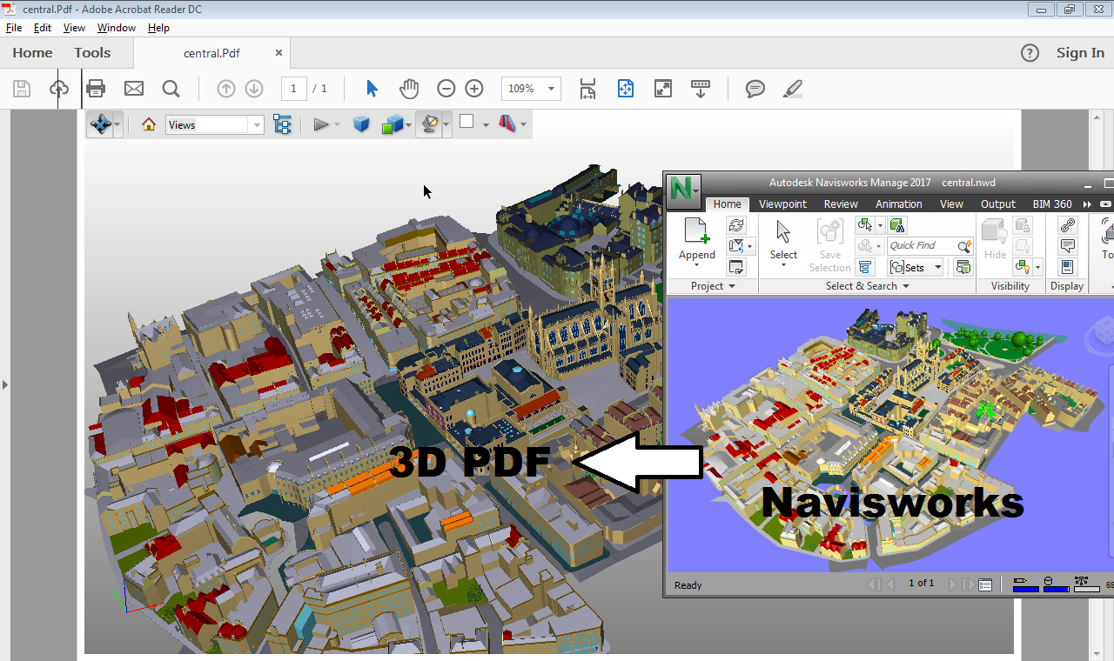Click the 3D background color swatch
The image size is (1114, 661).
466,123
